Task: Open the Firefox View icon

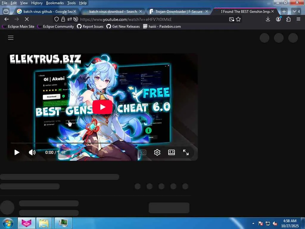Action: 6,12
